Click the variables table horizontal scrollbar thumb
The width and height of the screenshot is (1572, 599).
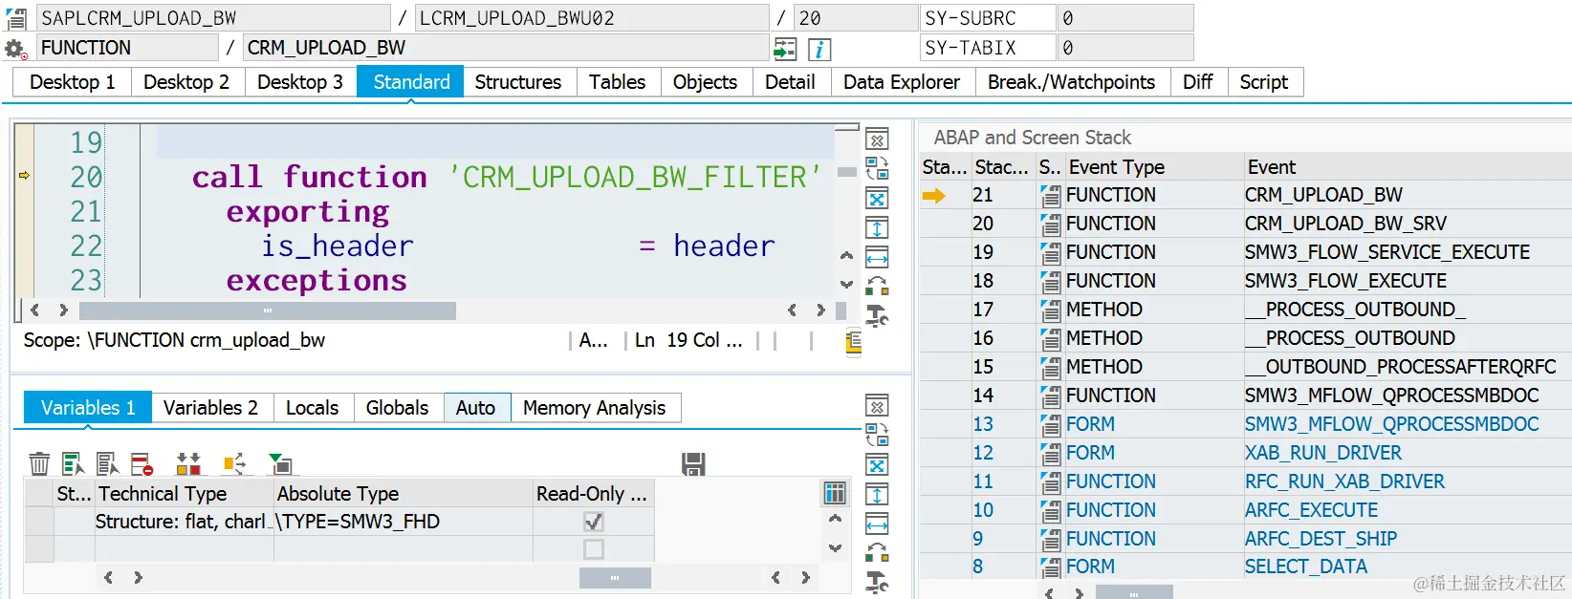pyautogui.click(x=615, y=578)
